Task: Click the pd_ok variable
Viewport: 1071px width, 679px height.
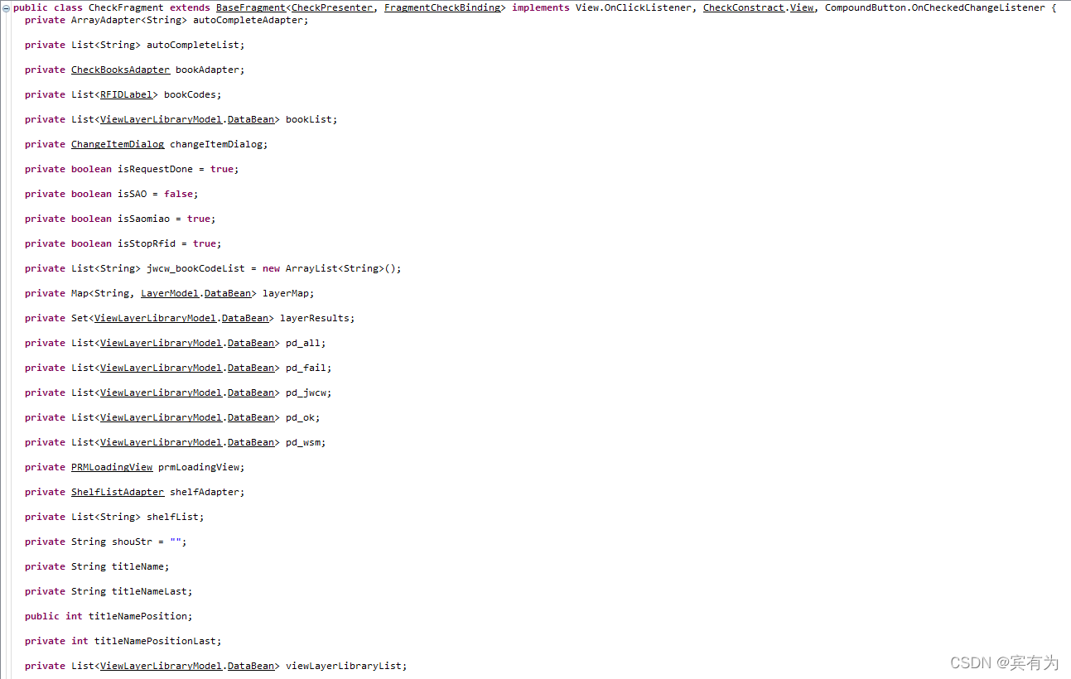Action: tap(300, 417)
